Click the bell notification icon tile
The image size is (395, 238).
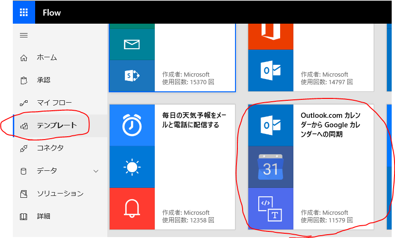pyautogui.click(x=132, y=209)
